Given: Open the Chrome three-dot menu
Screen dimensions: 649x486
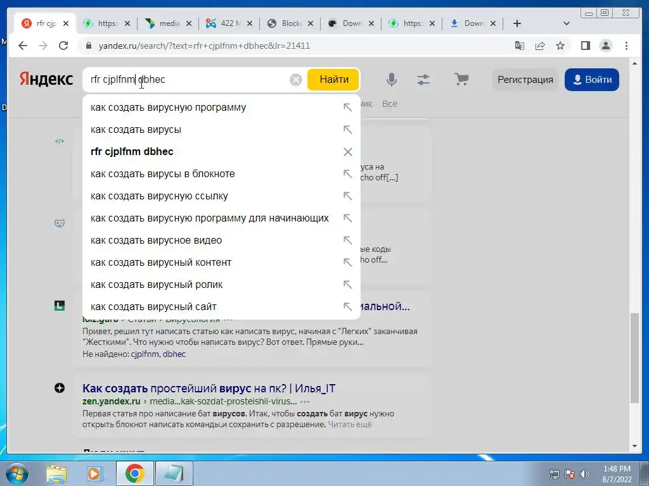Looking at the screenshot, I should (626, 46).
